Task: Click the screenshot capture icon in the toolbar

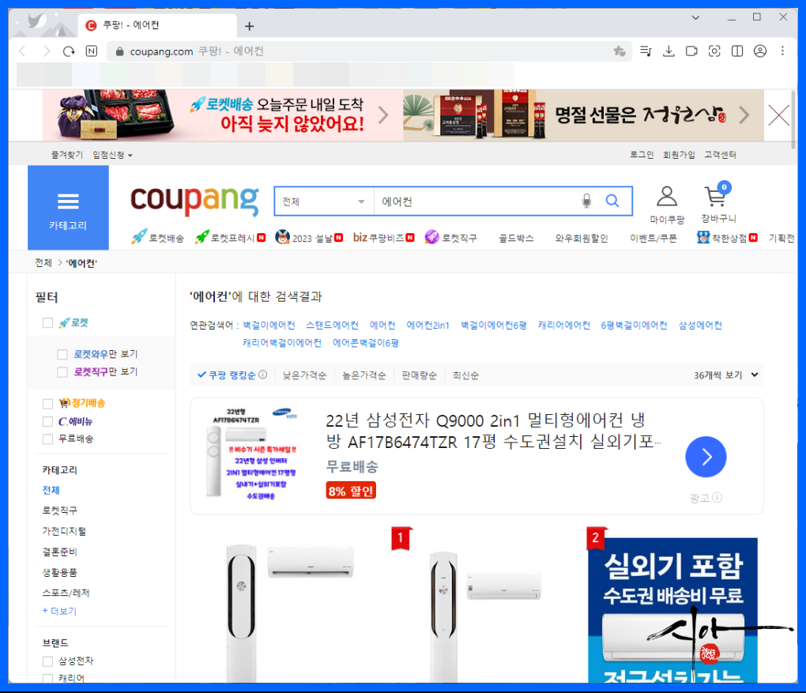Action: pyautogui.click(x=714, y=51)
